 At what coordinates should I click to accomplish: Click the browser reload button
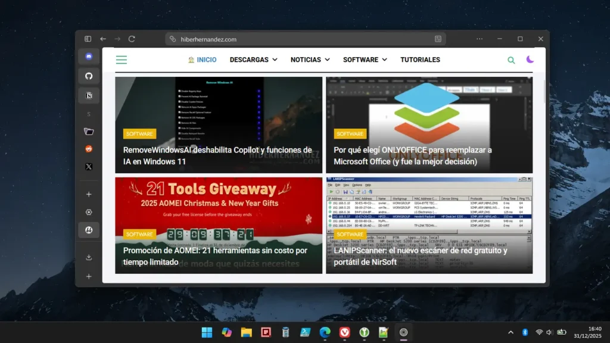(x=132, y=39)
